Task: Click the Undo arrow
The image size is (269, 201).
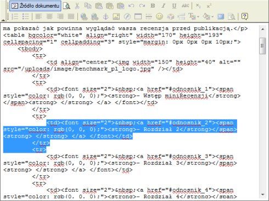Action: (131, 6)
